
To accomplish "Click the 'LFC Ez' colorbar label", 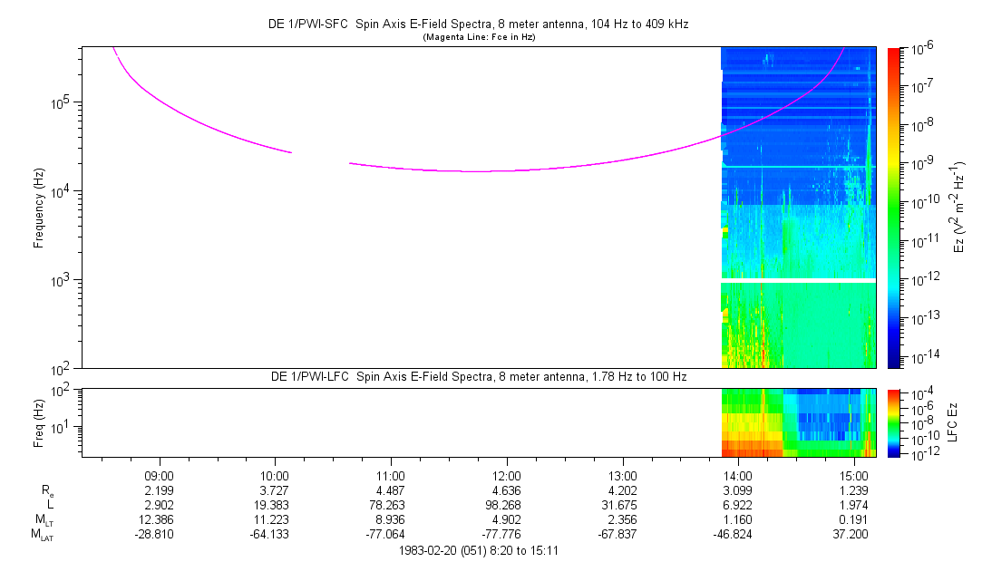I will [x=952, y=422].
